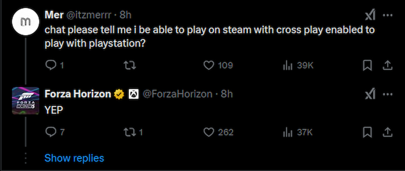This screenshot has width=405, height=171.
Task: Like Forza Horizon's reply with 262 likes
Action: click(209, 132)
